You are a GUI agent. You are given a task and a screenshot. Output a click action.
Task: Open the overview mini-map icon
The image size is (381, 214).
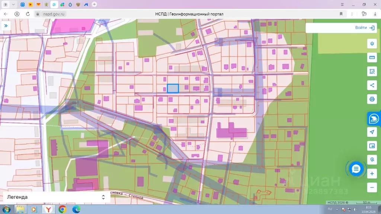(x=372, y=146)
